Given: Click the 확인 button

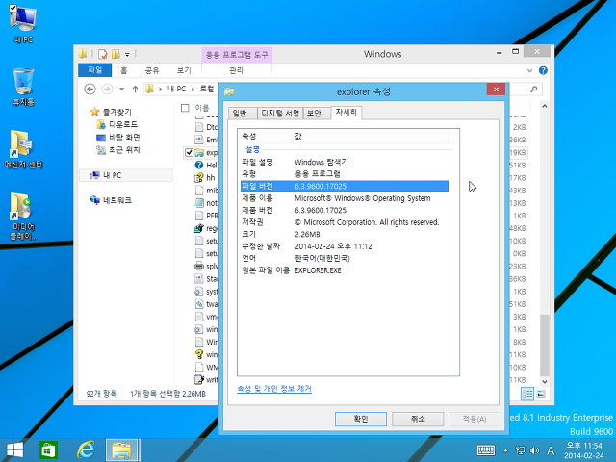Looking at the screenshot, I should 361,419.
